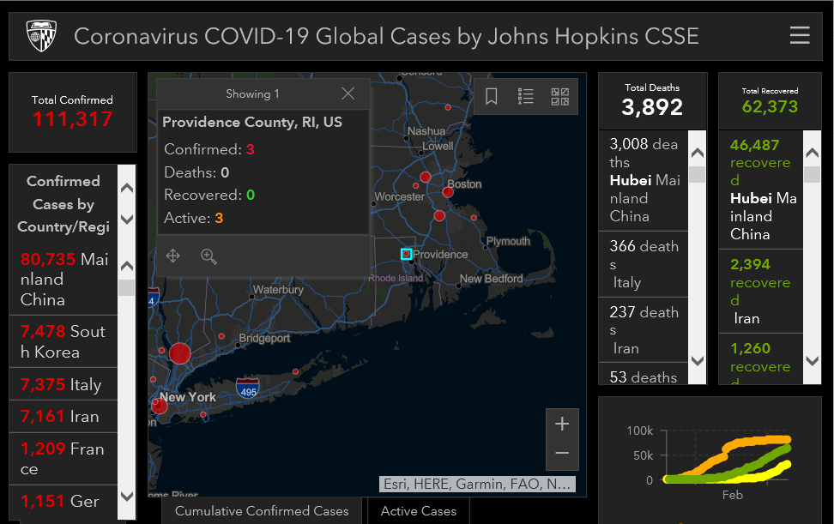Collapse Confirmed Cases panel header up chevron
Image resolution: width=834 pixels, height=524 pixels.
pos(127,188)
